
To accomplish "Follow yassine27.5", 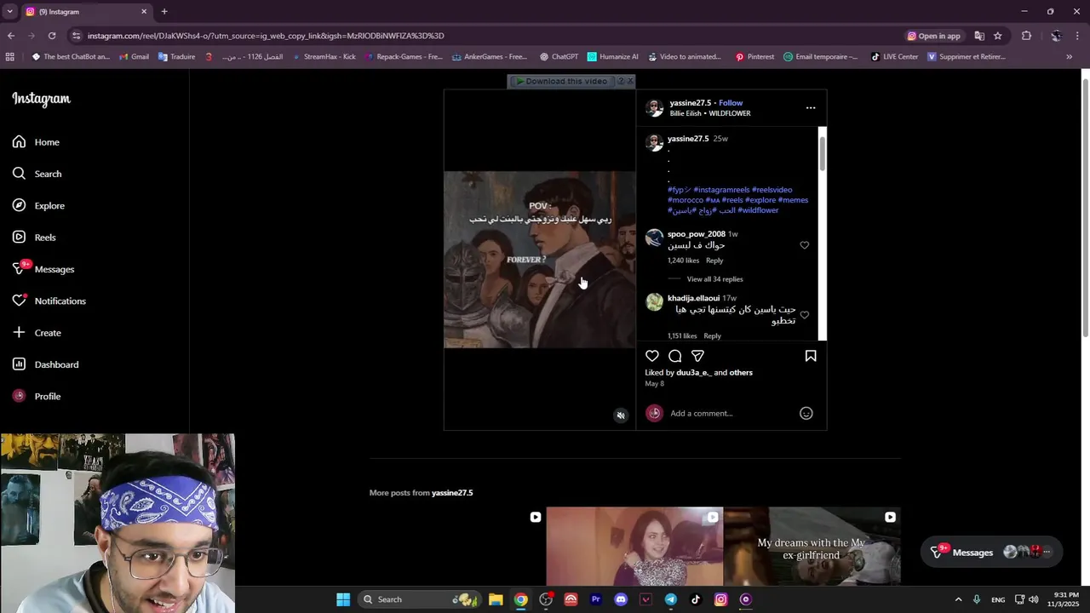I will [731, 103].
